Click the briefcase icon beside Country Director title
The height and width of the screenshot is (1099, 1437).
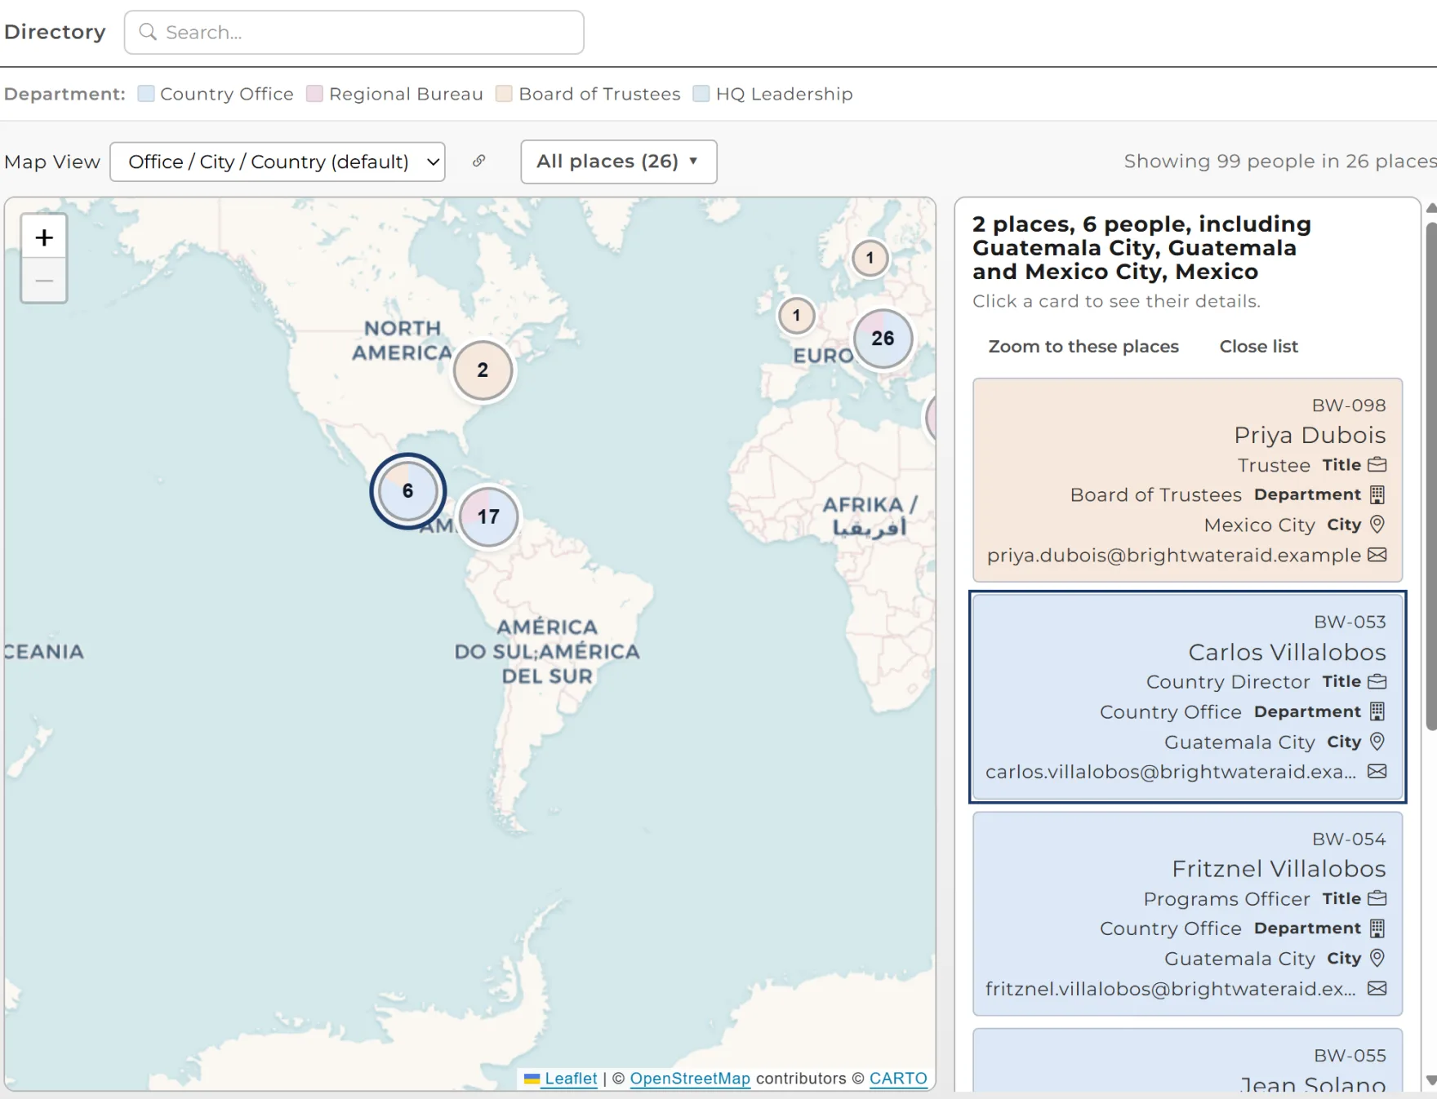(x=1377, y=681)
